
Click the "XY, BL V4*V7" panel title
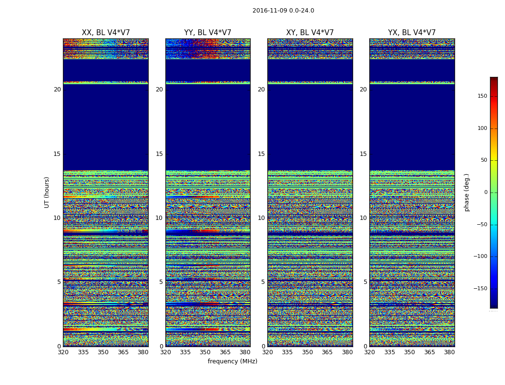(310, 33)
